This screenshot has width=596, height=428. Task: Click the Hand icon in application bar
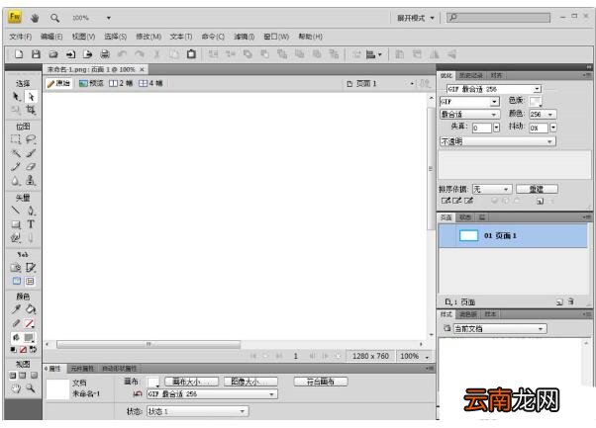tap(35, 18)
